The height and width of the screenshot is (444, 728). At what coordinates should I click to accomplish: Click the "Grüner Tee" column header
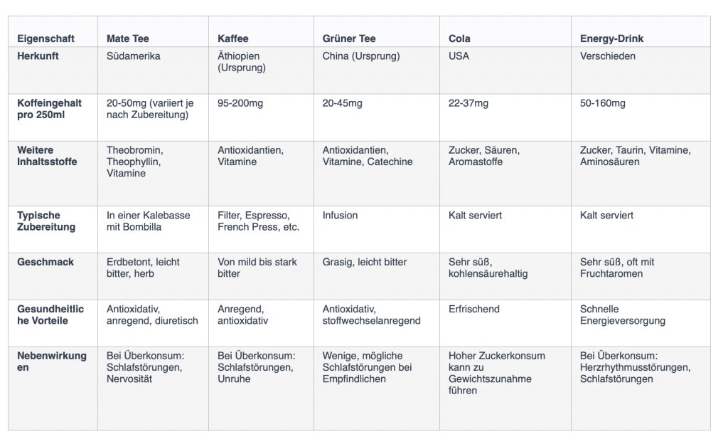[349, 38]
